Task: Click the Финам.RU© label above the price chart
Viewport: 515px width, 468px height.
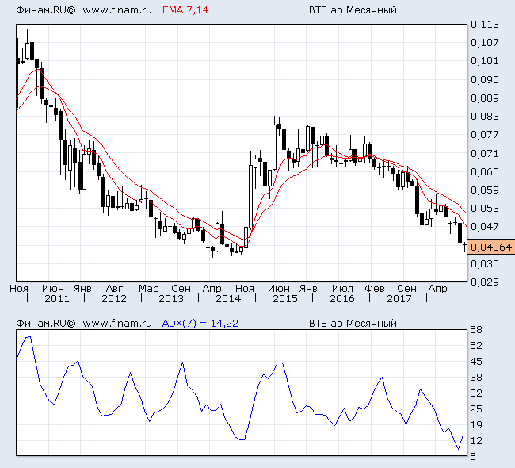Action: [46, 10]
